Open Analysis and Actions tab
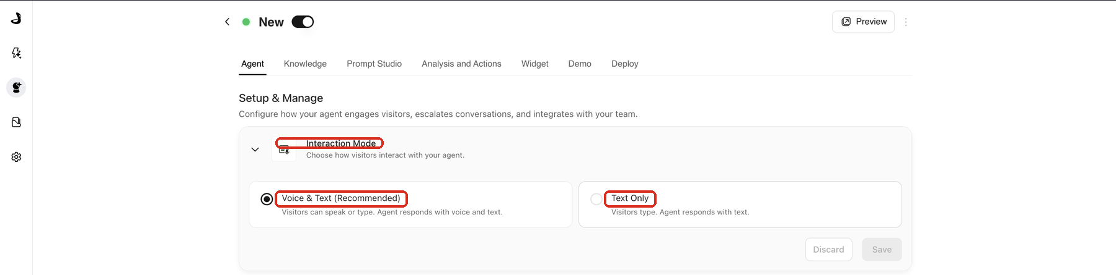Screen dimensions: 1116x275 coord(461,64)
